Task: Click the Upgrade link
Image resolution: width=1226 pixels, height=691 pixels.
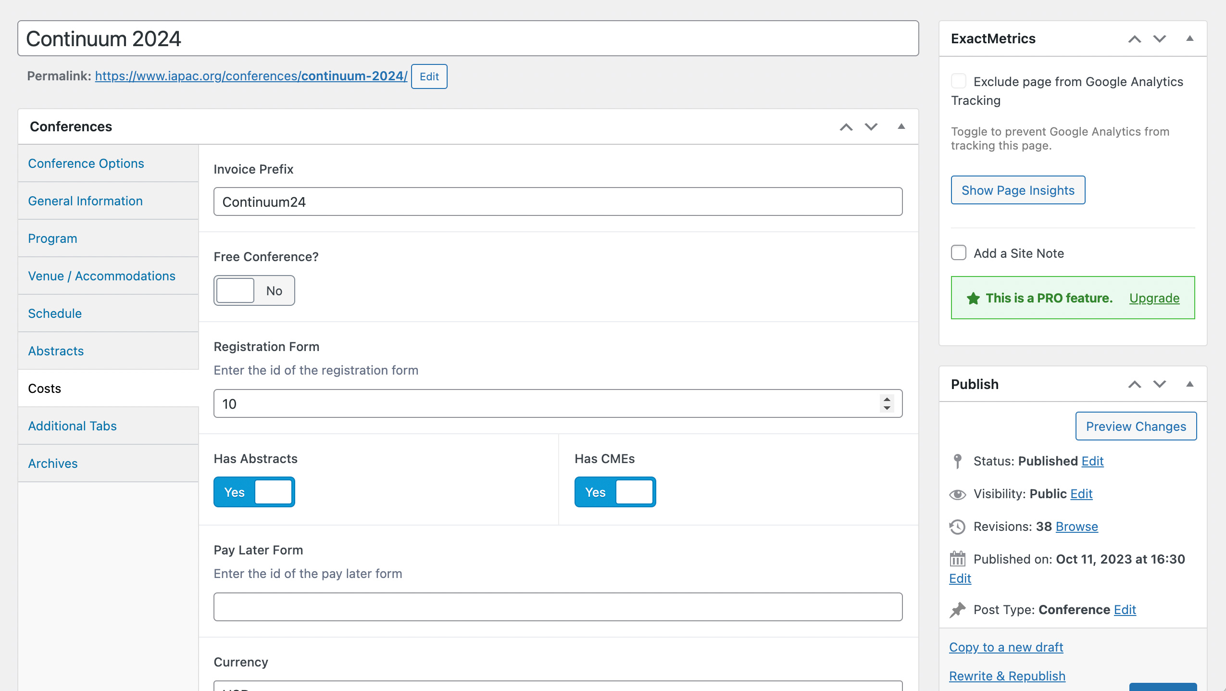Action: (x=1154, y=298)
